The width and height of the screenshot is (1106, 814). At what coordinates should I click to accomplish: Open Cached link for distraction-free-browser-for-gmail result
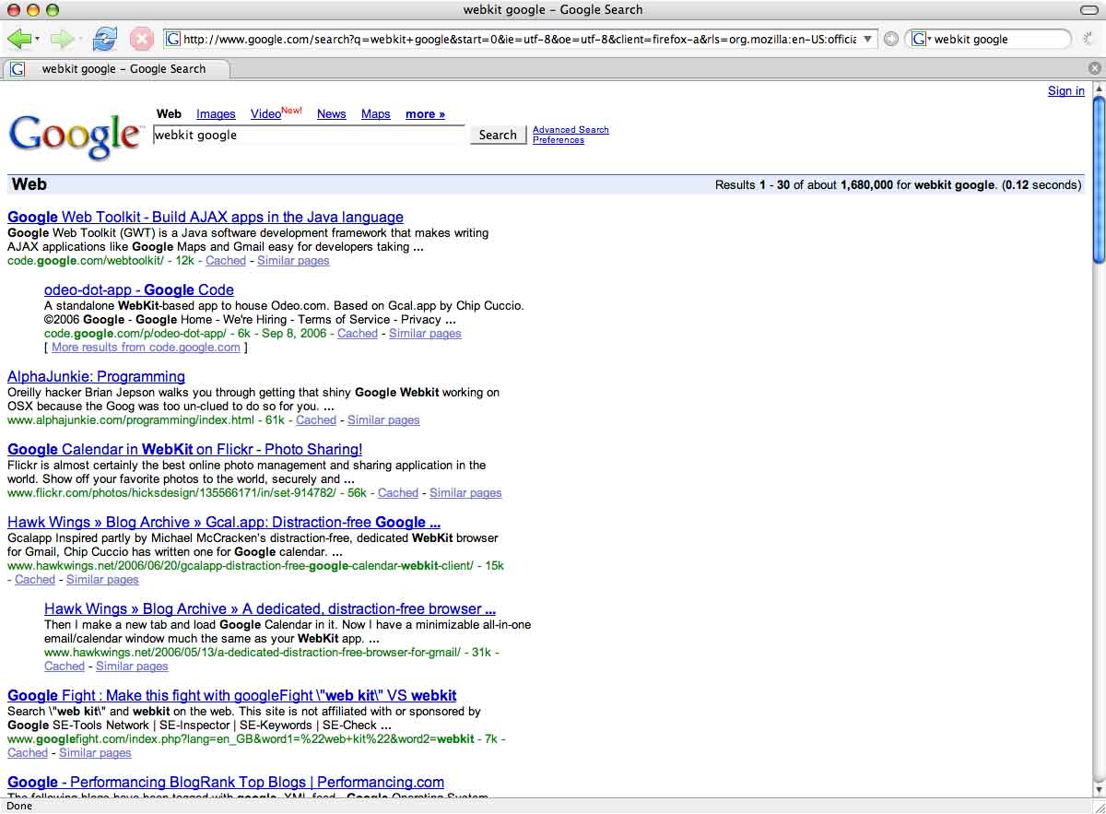point(65,667)
